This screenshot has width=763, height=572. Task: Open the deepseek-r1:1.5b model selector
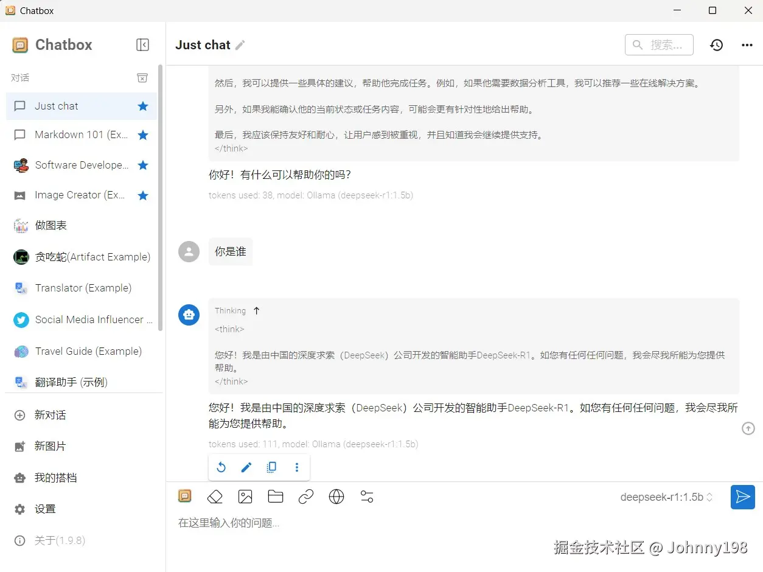point(666,497)
